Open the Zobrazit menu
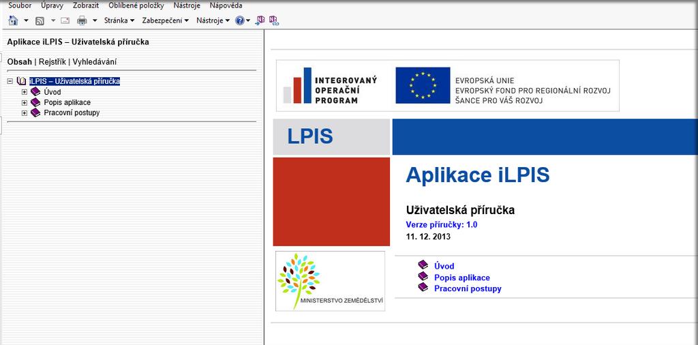Image resolution: width=698 pixels, height=345 pixels. point(86,5)
